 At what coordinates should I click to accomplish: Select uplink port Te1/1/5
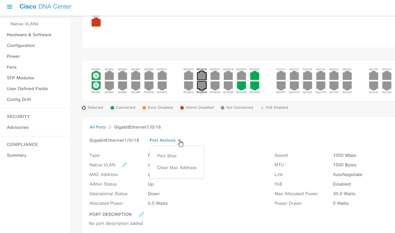coord(374,76)
